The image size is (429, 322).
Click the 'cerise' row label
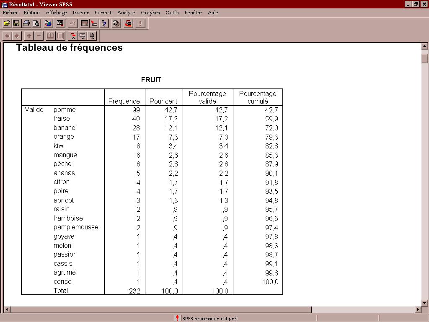click(62, 281)
